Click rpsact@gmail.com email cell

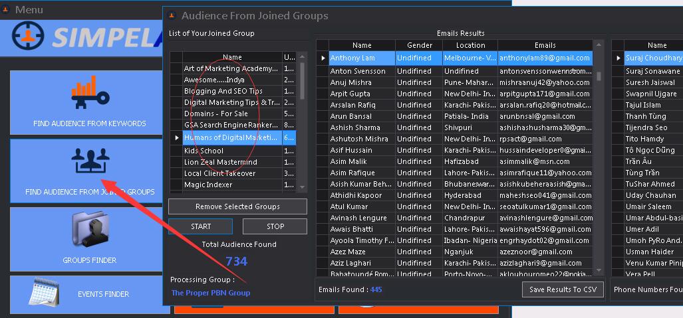(545, 139)
